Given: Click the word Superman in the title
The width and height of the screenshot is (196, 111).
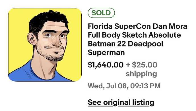Looking at the screenshot, I should coord(106,52).
